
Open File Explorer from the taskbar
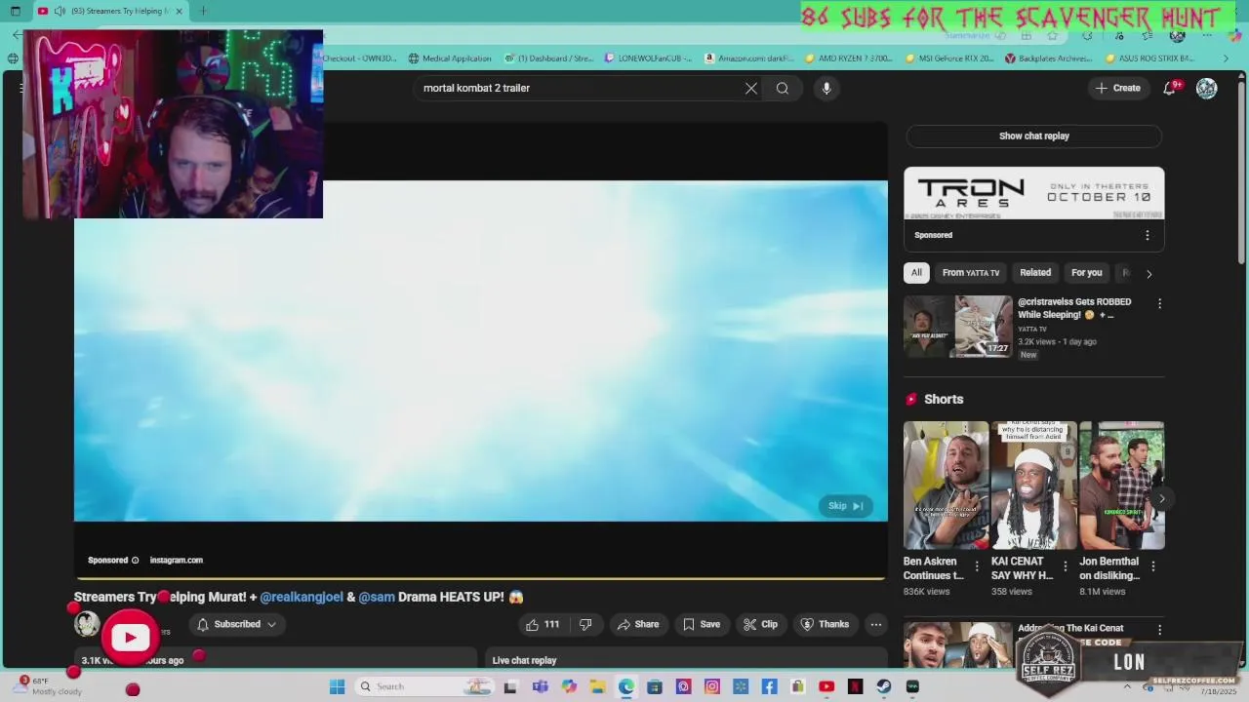pos(597,687)
